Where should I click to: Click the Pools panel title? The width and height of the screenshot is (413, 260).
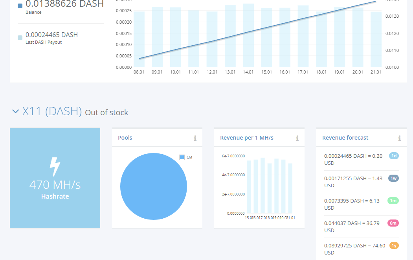[x=125, y=138]
